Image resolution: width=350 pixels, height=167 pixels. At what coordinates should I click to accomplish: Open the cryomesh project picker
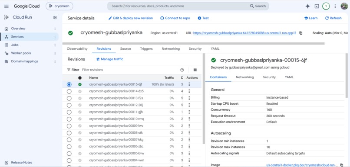[59, 6]
